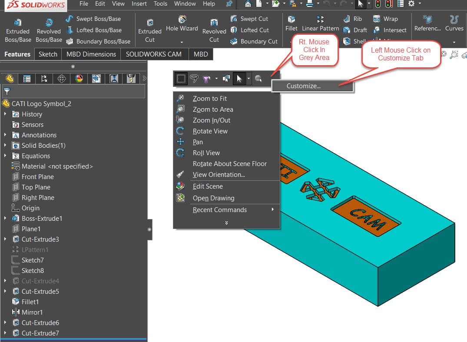Open the ConfigurationManager panel tab
467x342 pixels.
pyautogui.click(x=44, y=79)
